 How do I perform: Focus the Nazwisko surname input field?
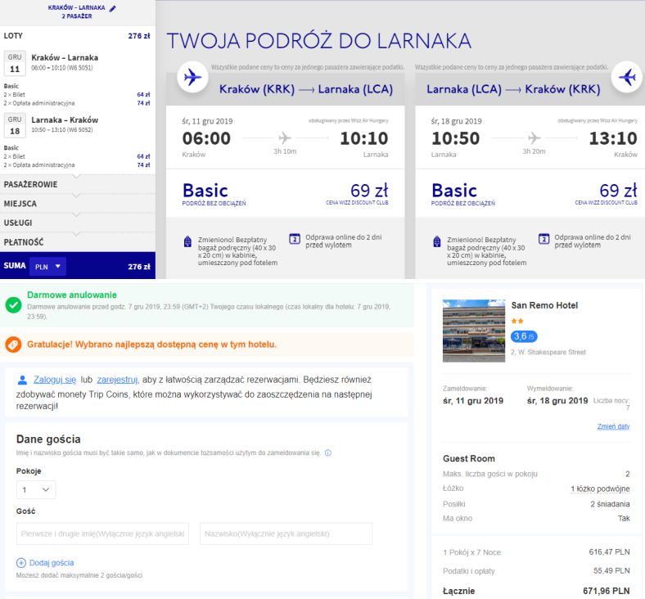286,534
